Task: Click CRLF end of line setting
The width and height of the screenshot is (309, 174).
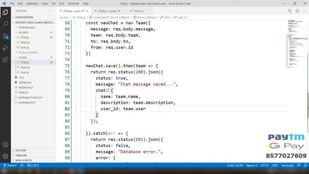Action: click(275, 165)
